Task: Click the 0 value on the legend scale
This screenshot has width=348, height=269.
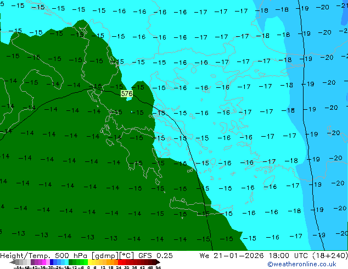Action: coord(88,268)
